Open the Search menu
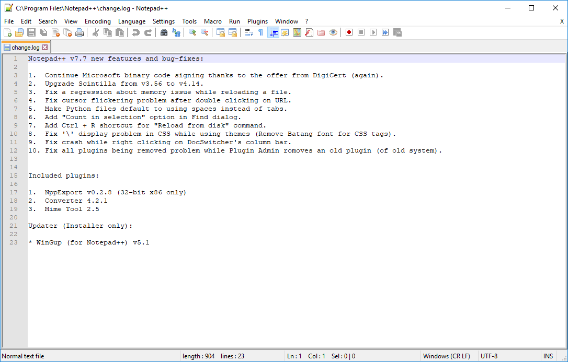568x362 pixels. coord(48,21)
